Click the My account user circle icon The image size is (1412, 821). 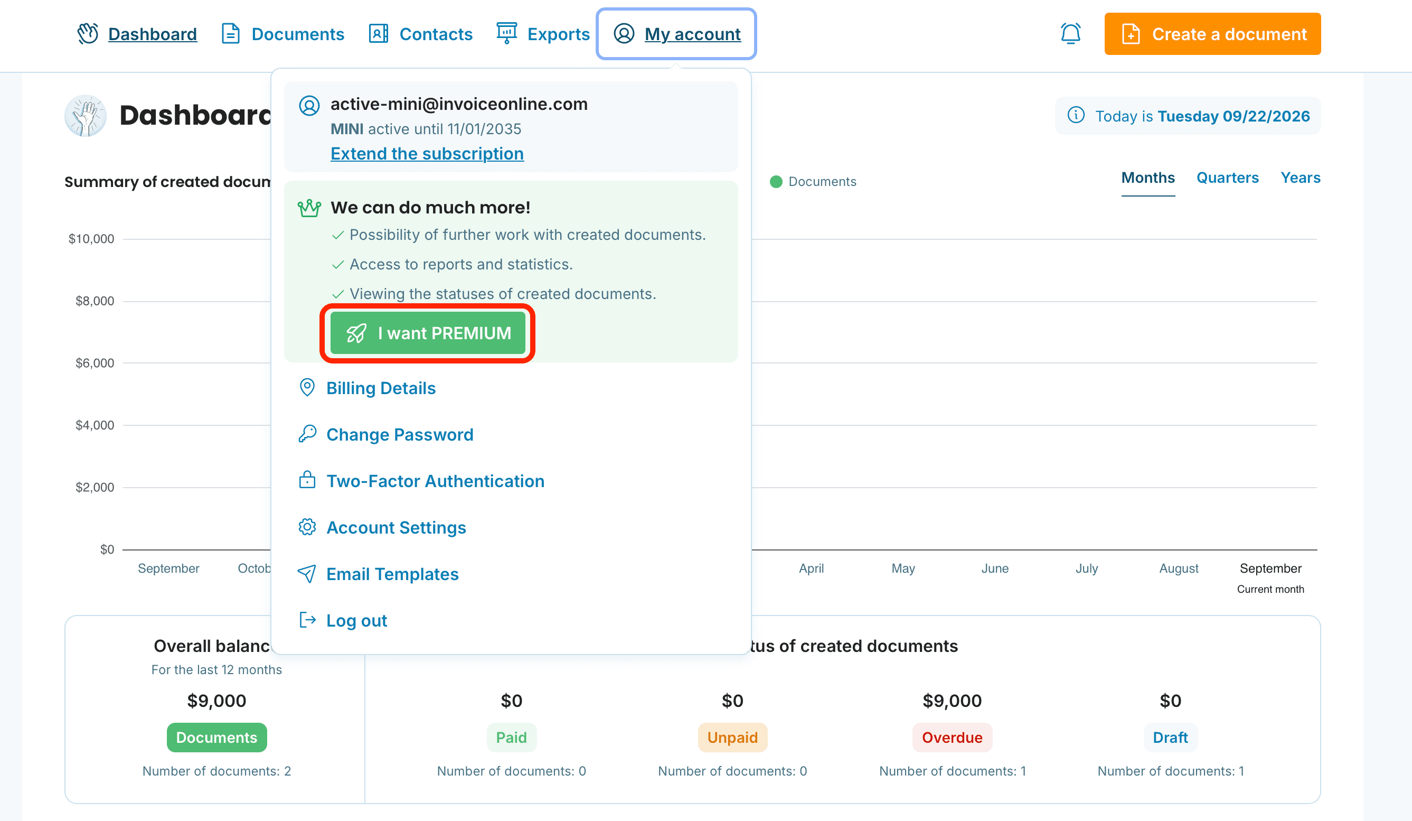tap(624, 34)
